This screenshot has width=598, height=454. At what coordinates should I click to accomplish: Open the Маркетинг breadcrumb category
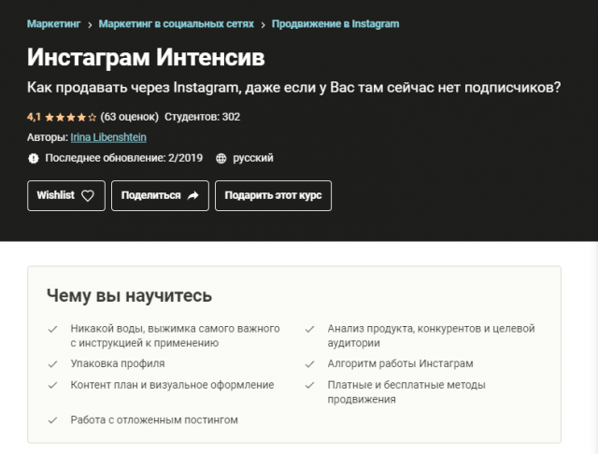tap(53, 22)
